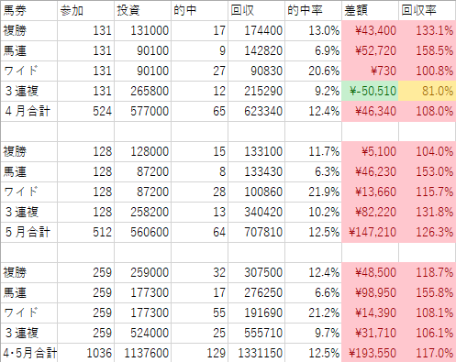Select the 4月合計 row label
Viewport: 456px width, 362px height.
click(x=28, y=111)
